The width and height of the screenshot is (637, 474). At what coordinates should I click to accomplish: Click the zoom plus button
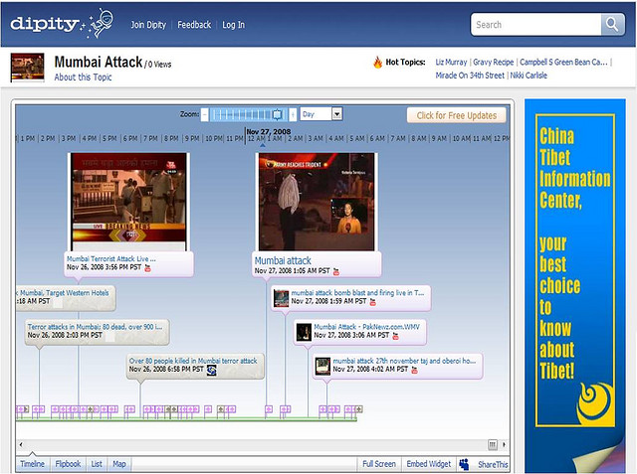point(294,114)
